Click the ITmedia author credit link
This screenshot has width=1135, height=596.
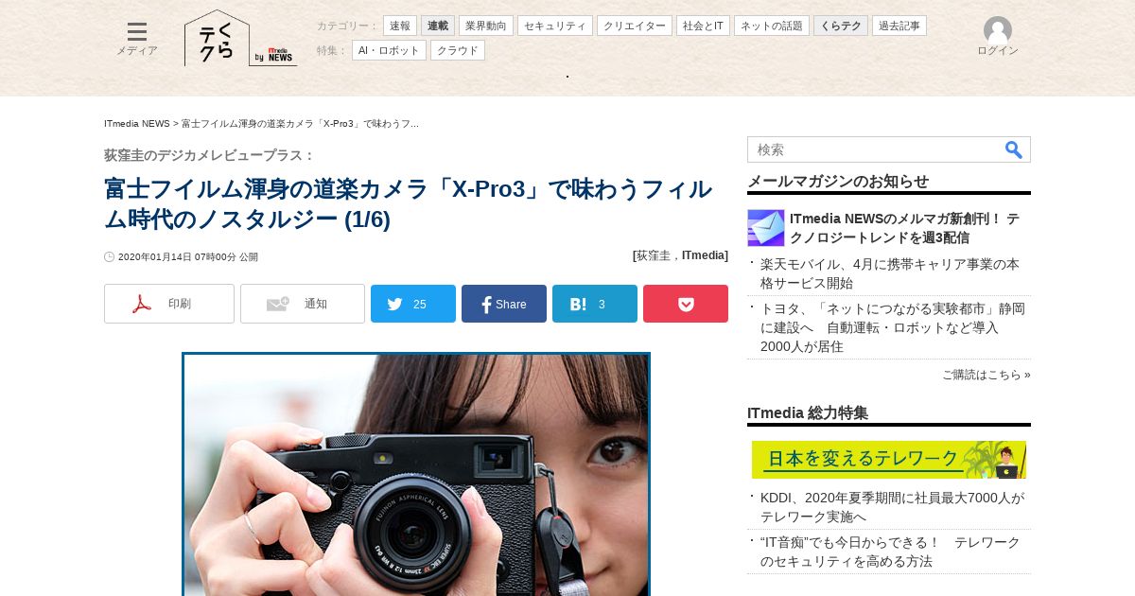[x=703, y=255]
